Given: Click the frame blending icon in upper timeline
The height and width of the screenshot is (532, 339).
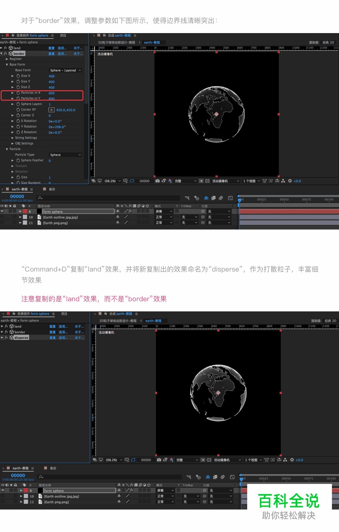Looking at the screenshot, I should (x=214, y=198).
